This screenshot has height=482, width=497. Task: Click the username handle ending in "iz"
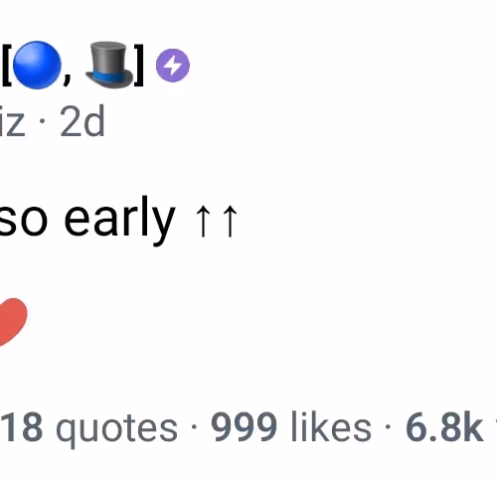pos(12,121)
